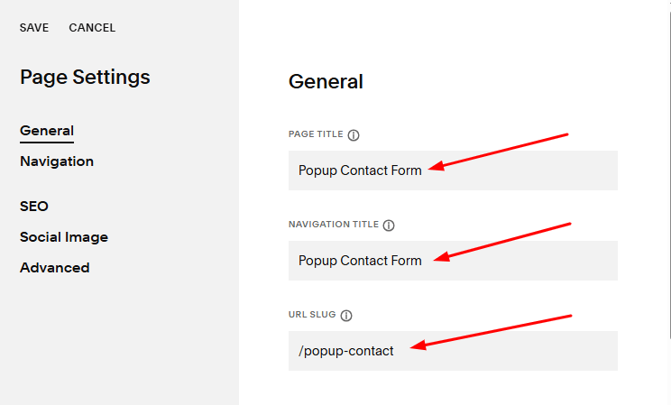Click the Page Title info icon
The width and height of the screenshot is (671, 405).
(x=354, y=134)
